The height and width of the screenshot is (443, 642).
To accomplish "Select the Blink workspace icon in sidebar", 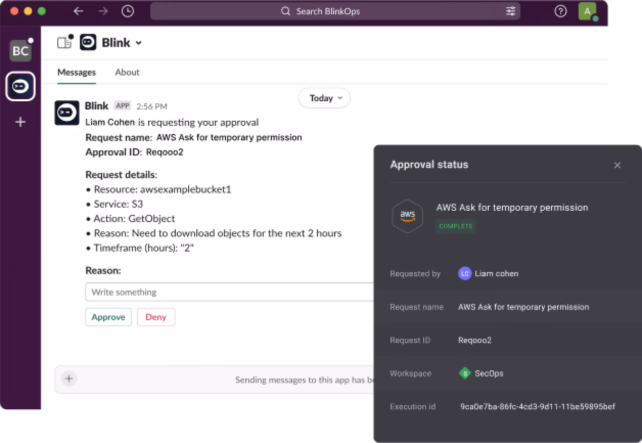I will tap(20, 86).
